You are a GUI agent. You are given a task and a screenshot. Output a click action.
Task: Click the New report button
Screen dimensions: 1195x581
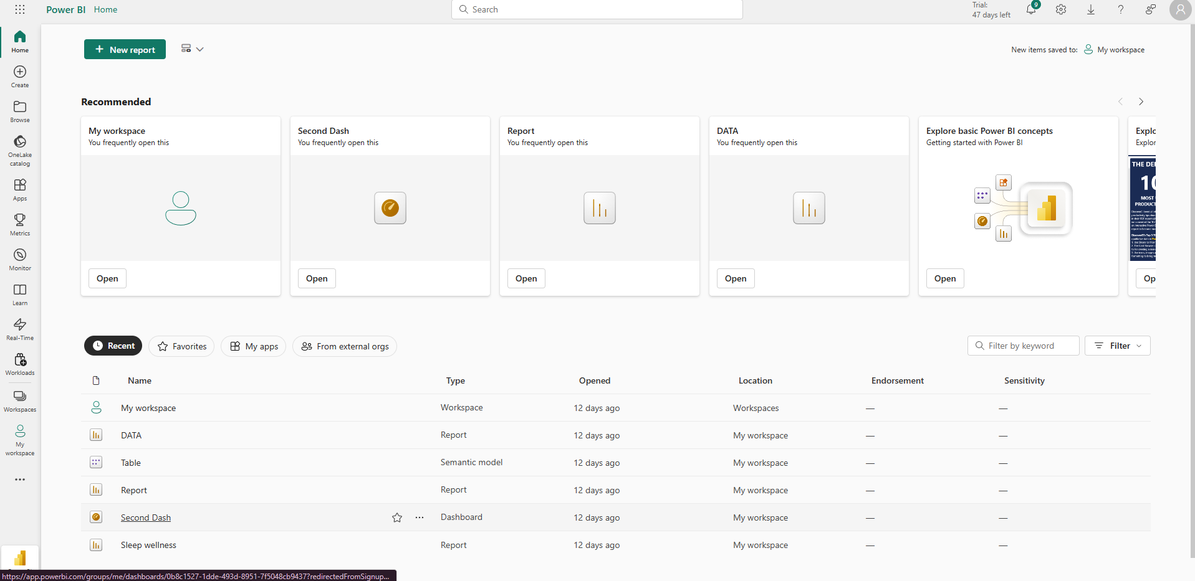[x=125, y=49]
